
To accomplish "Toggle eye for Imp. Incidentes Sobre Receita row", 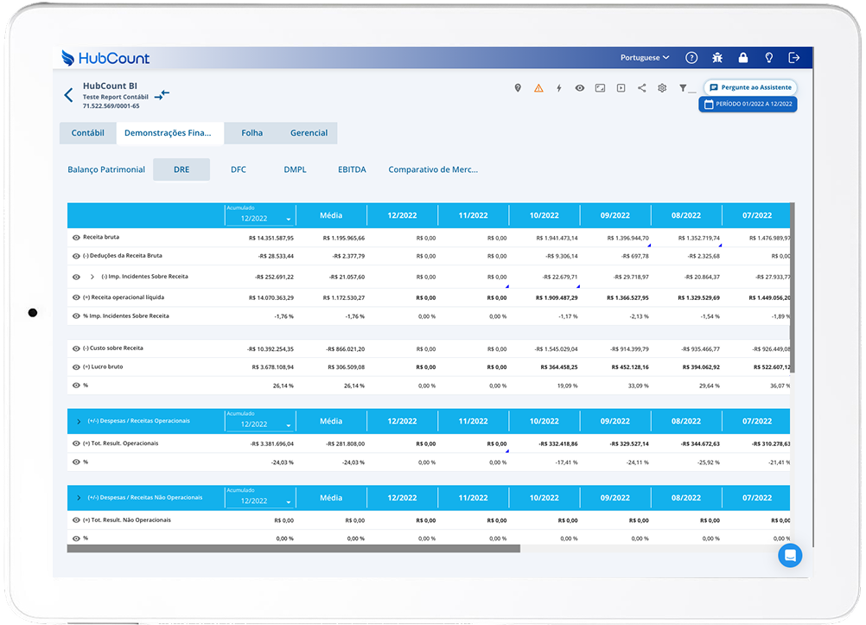I will click(76, 277).
